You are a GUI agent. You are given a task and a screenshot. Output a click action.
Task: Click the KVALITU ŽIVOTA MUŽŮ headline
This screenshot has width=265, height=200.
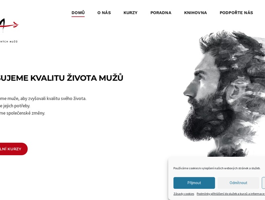point(61,78)
